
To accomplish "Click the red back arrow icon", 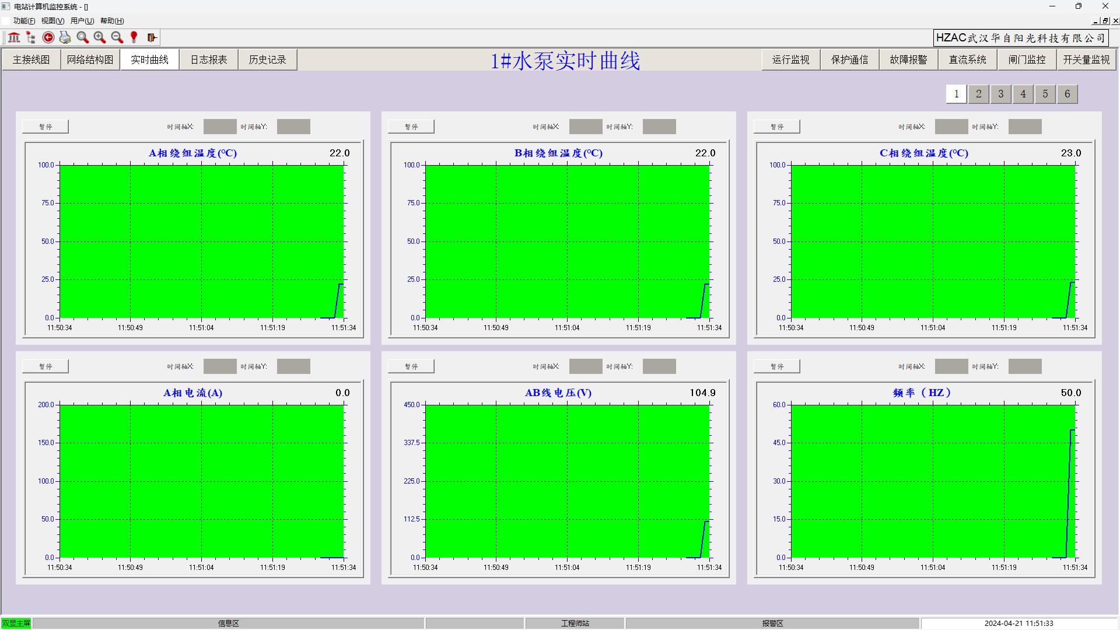I will click(48, 37).
